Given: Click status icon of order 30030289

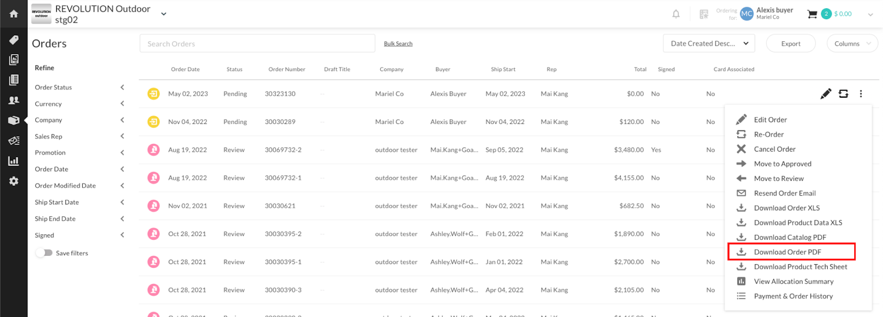Looking at the screenshot, I should pos(153,122).
